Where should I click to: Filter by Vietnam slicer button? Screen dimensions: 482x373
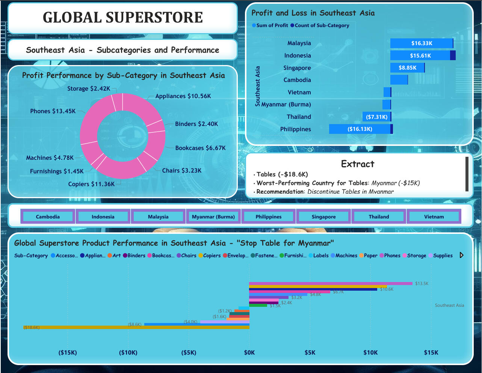click(x=434, y=217)
